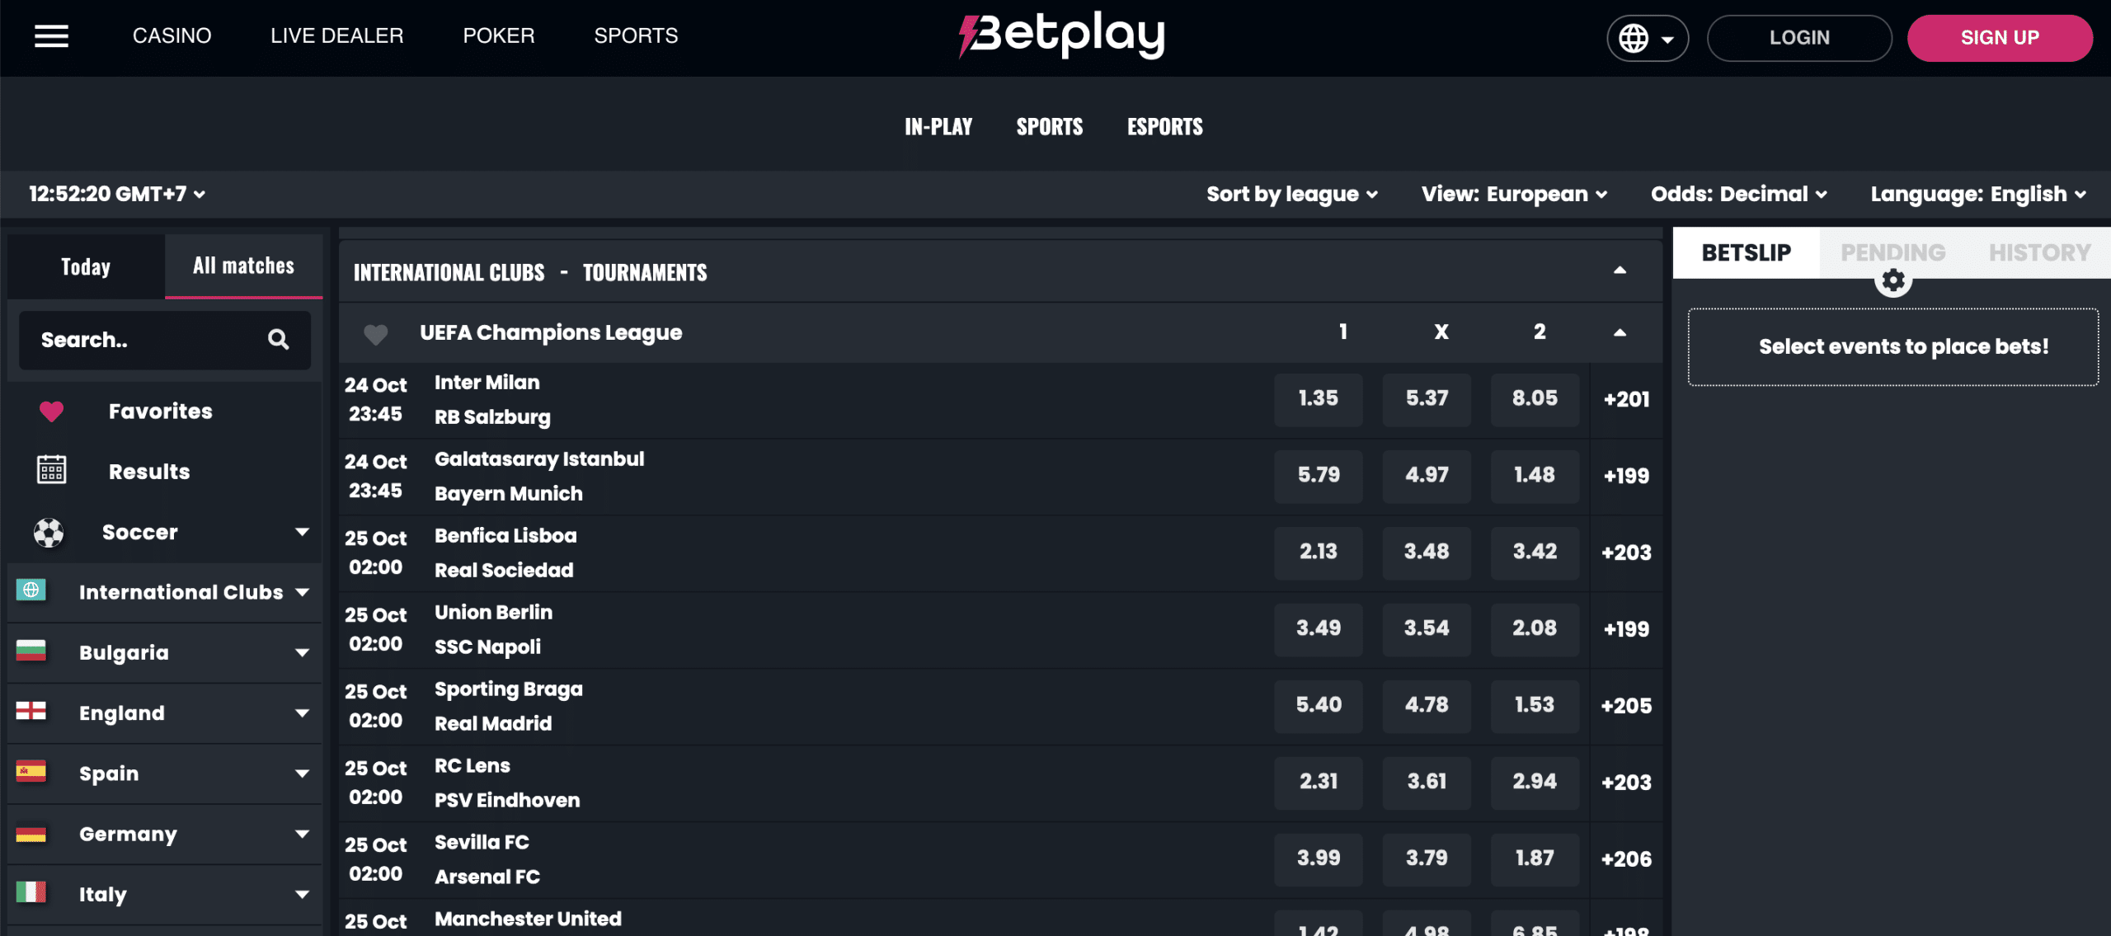Click the Bulgaria flag icon
This screenshot has height=936, width=2111.
click(x=31, y=651)
